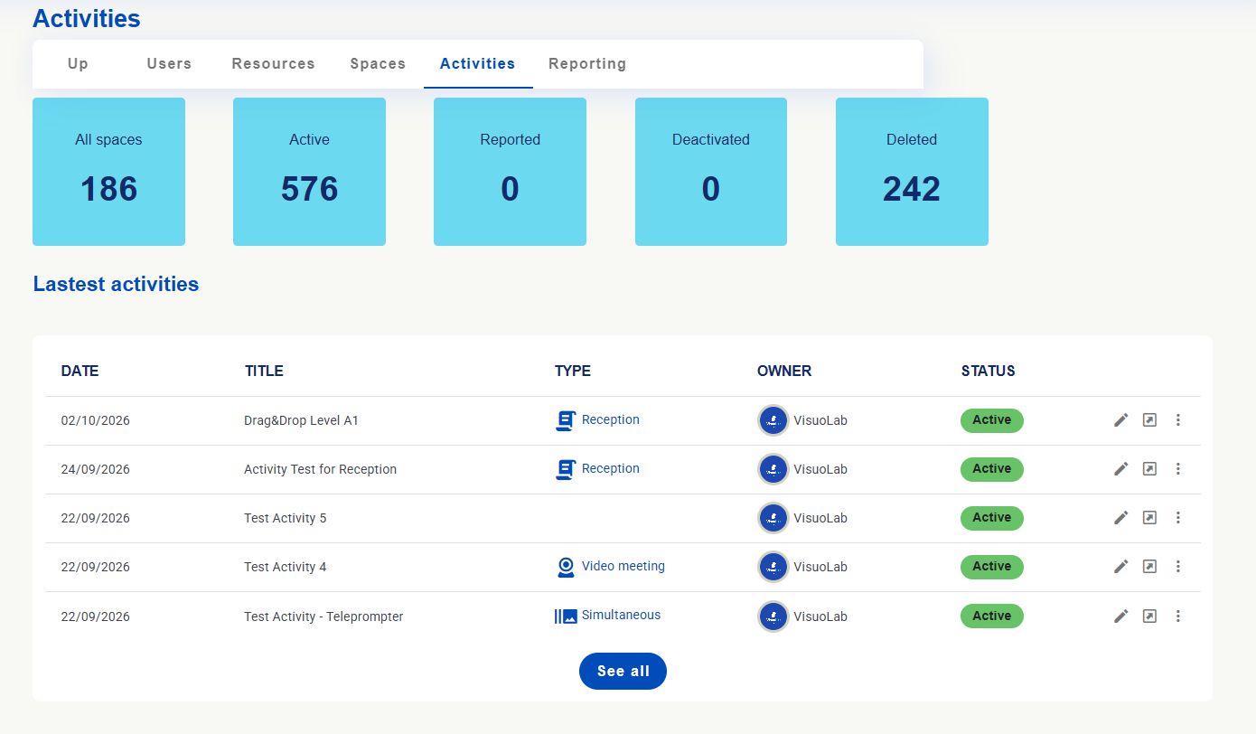1256x734 pixels.
Task: Click the TITLE column header
Action: (264, 371)
